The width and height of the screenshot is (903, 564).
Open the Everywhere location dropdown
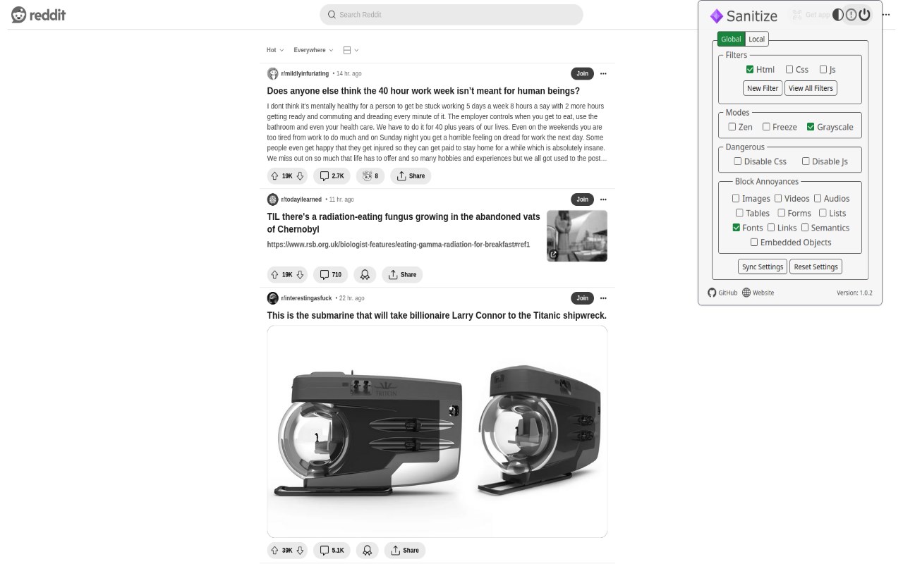point(314,50)
